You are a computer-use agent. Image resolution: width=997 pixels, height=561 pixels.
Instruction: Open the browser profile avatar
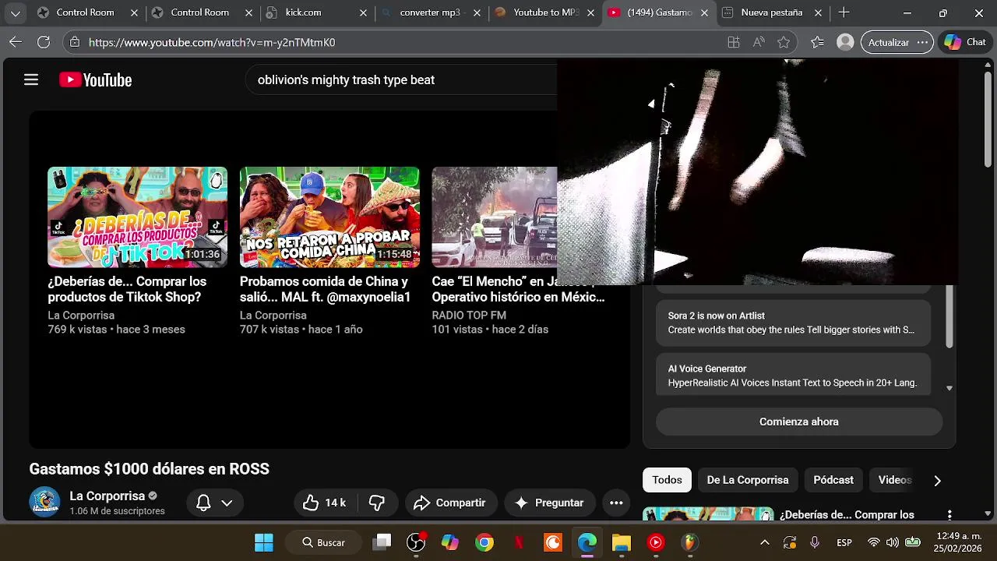[x=845, y=42]
